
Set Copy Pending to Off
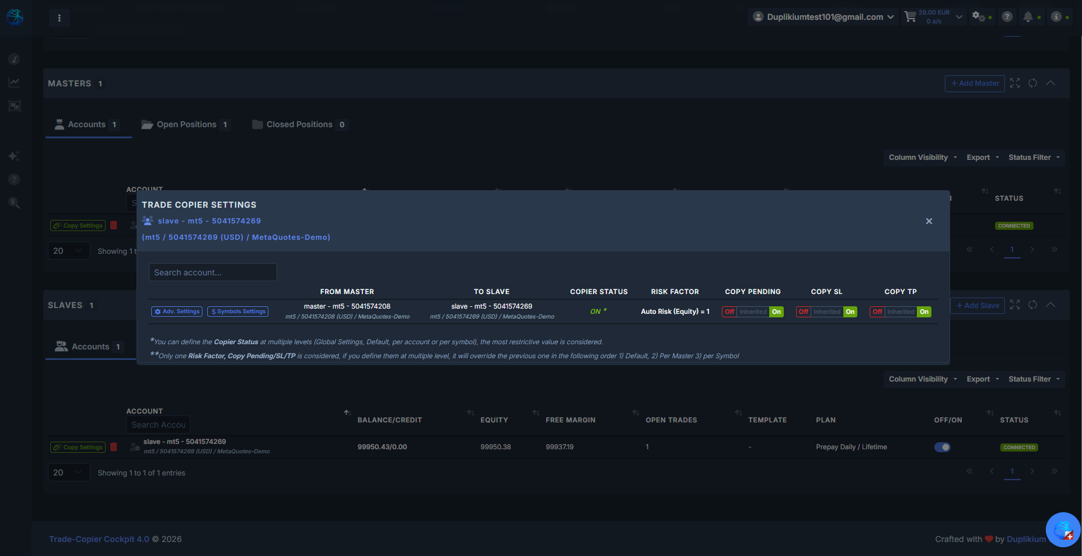tap(730, 312)
